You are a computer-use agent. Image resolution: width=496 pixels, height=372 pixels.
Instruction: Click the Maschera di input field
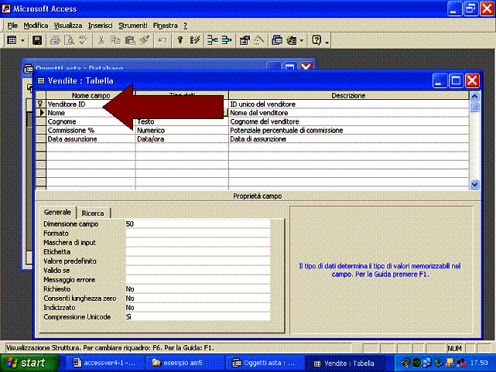[x=198, y=243]
